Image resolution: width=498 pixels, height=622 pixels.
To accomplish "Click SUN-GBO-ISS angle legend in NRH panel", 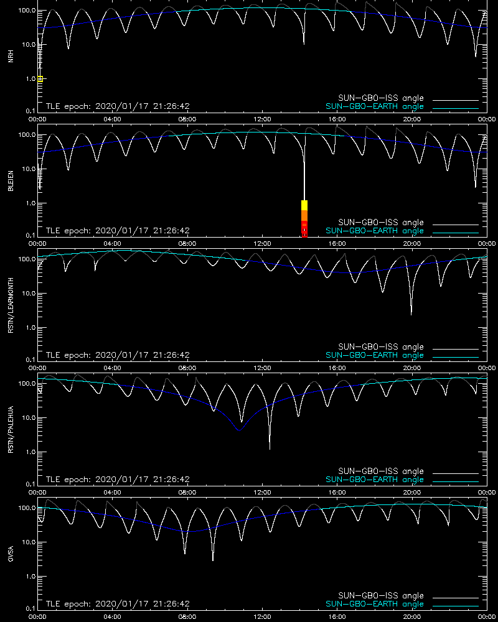I will click(x=381, y=98).
